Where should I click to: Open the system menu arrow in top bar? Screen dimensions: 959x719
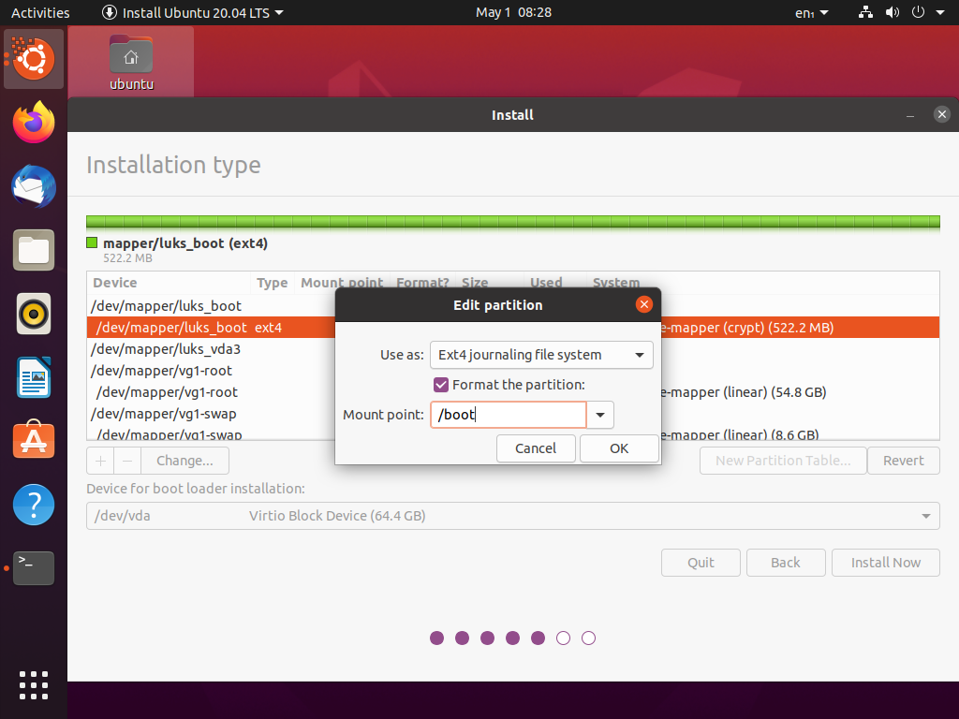[940, 12]
